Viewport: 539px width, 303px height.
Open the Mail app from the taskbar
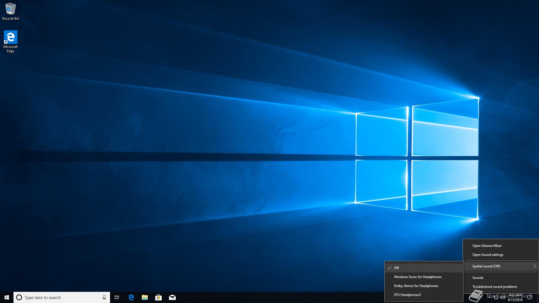[x=172, y=297]
